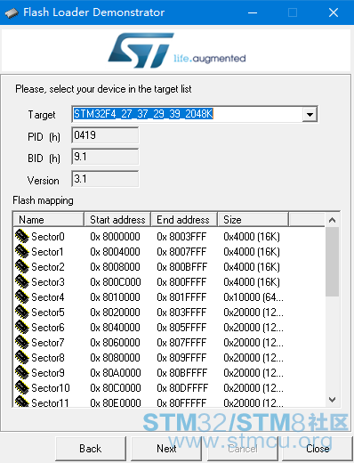Click start address 0x 8000000
Screen dimensions: 354x463
click(115, 237)
